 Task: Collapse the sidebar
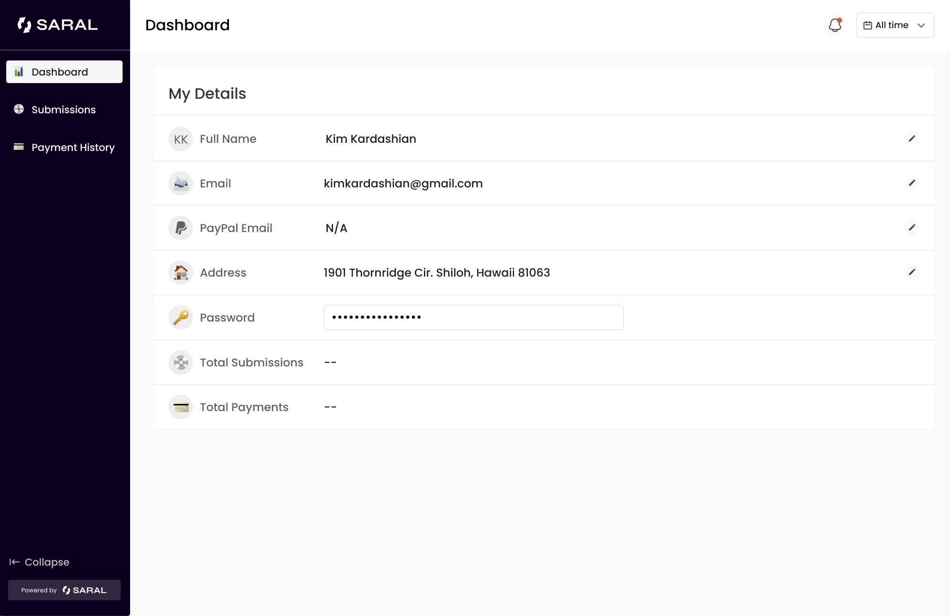coord(40,562)
